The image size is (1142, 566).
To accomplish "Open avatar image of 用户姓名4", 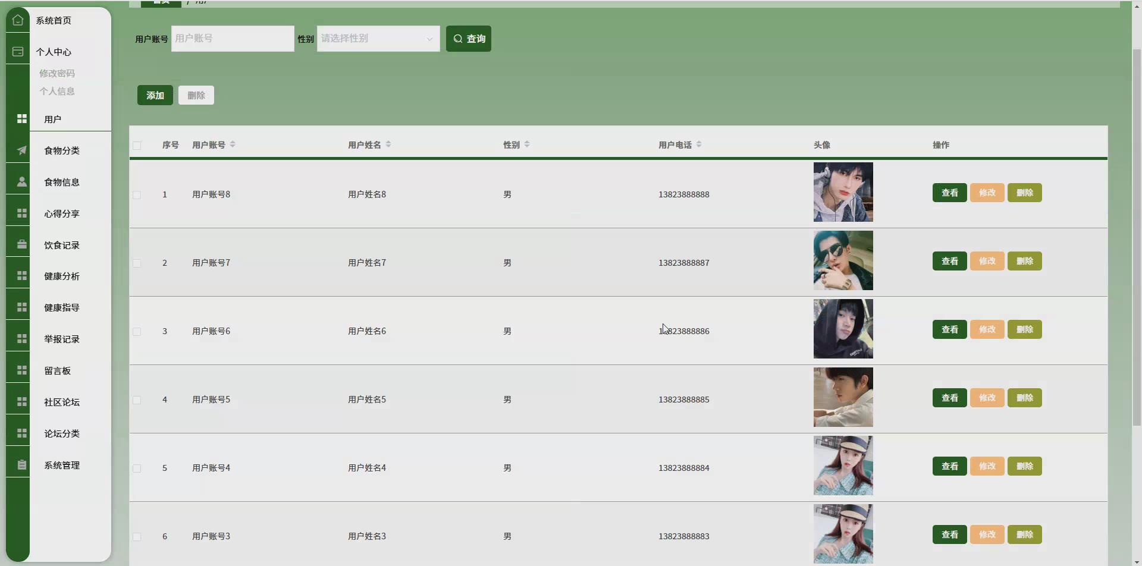I will click(x=843, y=466).
